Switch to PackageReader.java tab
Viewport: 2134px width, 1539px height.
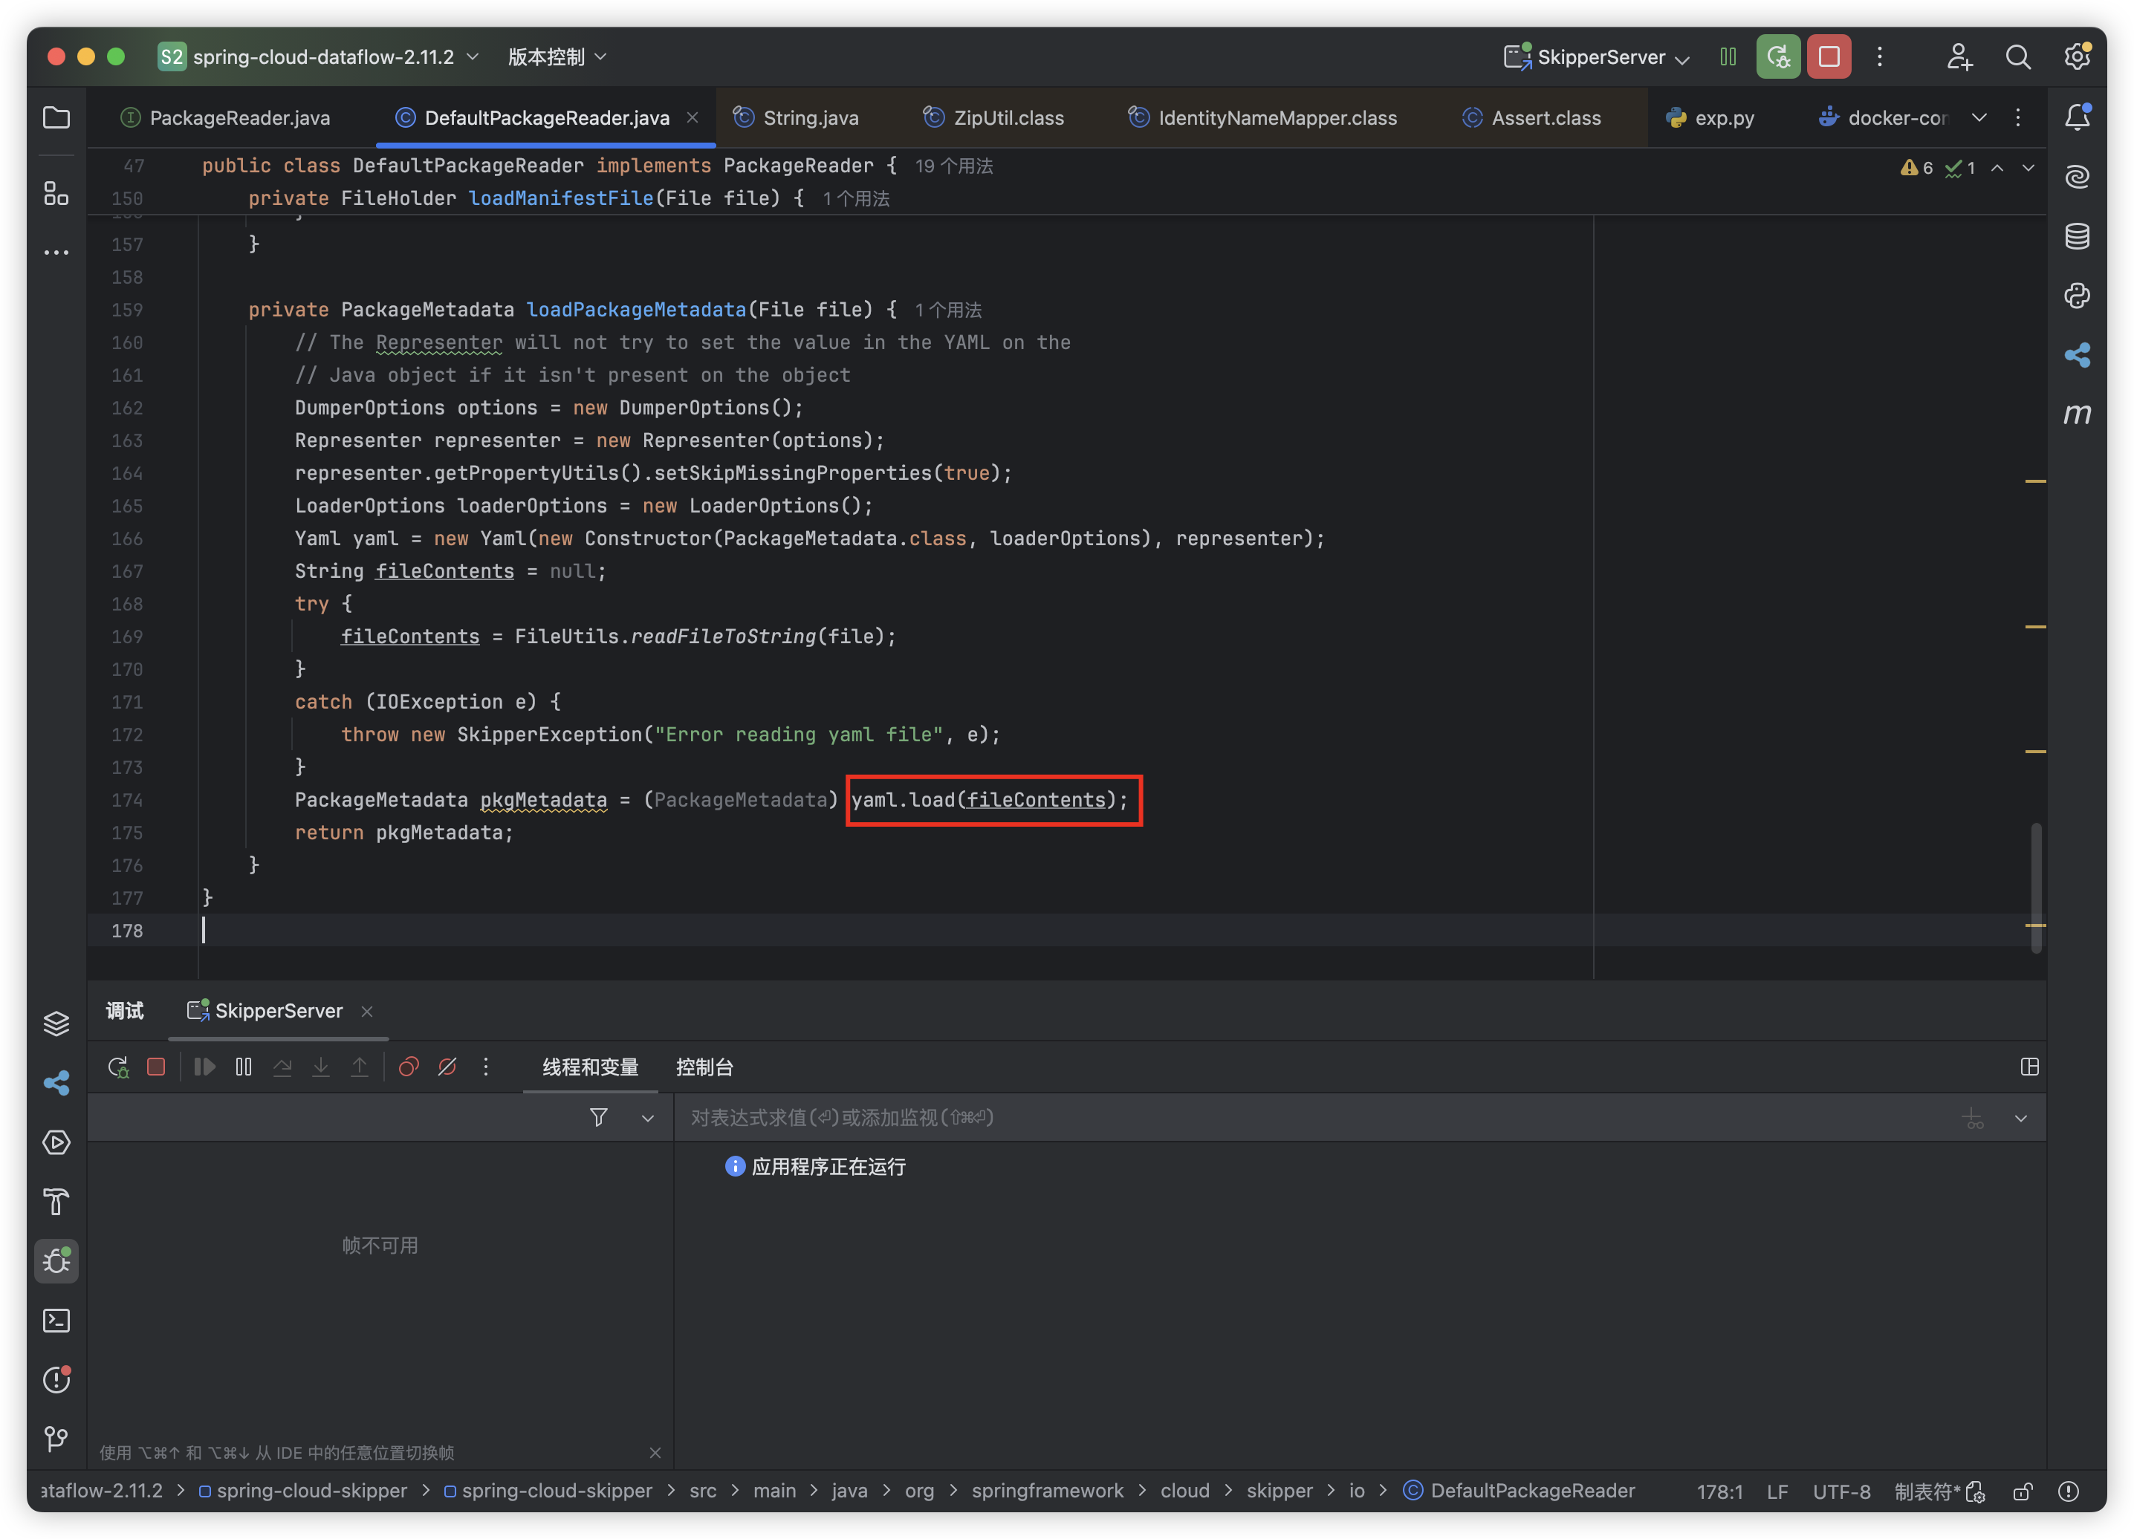click(227, 117)
